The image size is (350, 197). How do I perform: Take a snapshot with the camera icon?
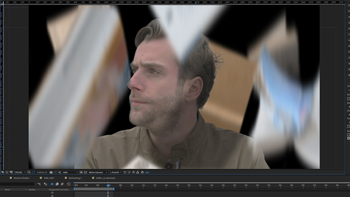click(51, 172)
